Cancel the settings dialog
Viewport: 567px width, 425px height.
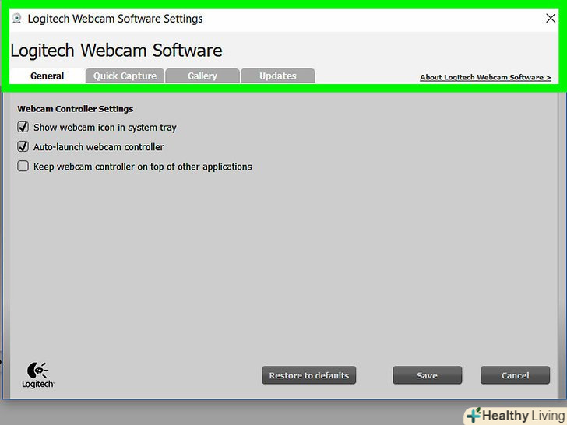point(515,375)
